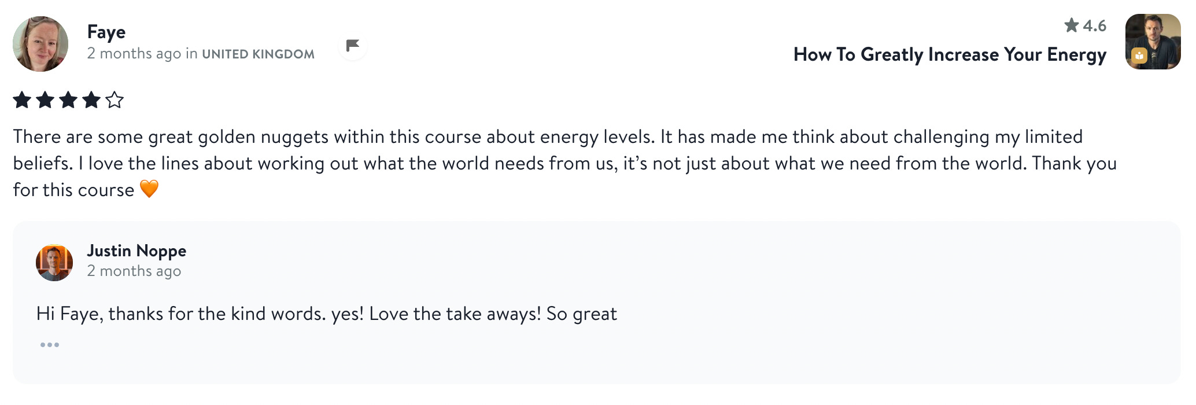Click the first star in the rating
1196x405 pixels.
22,100
